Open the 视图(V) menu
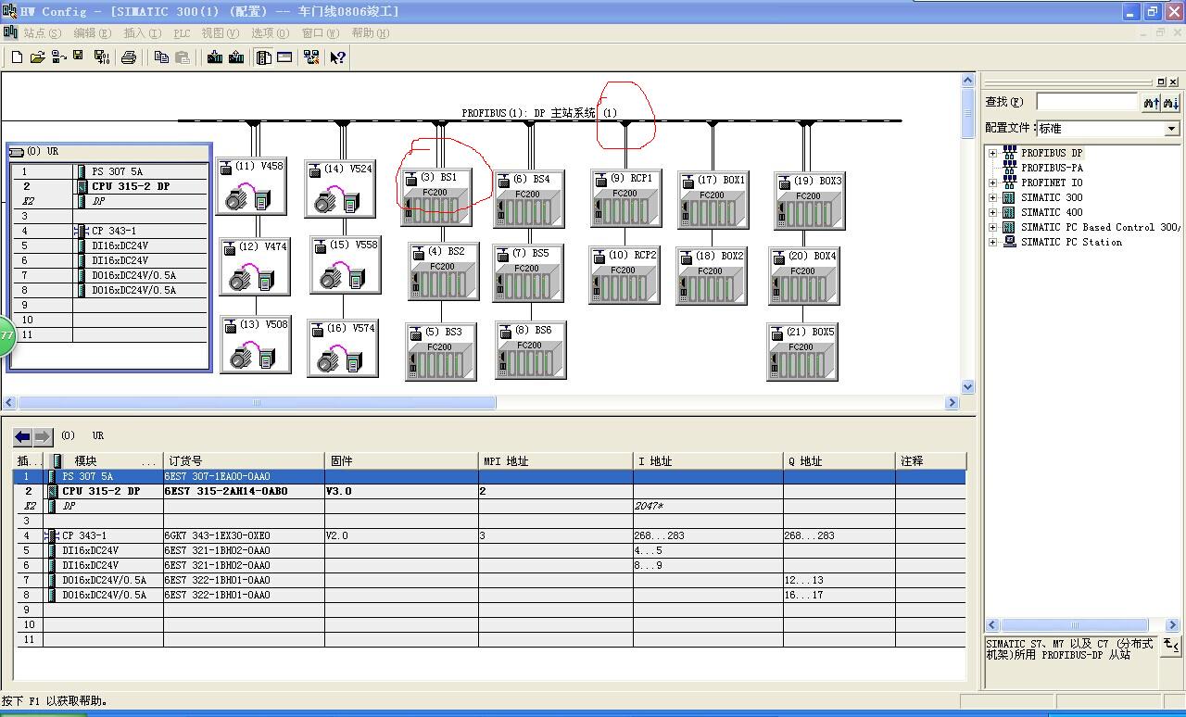Viewport: 1186px width, 717px height. [220, 32]
